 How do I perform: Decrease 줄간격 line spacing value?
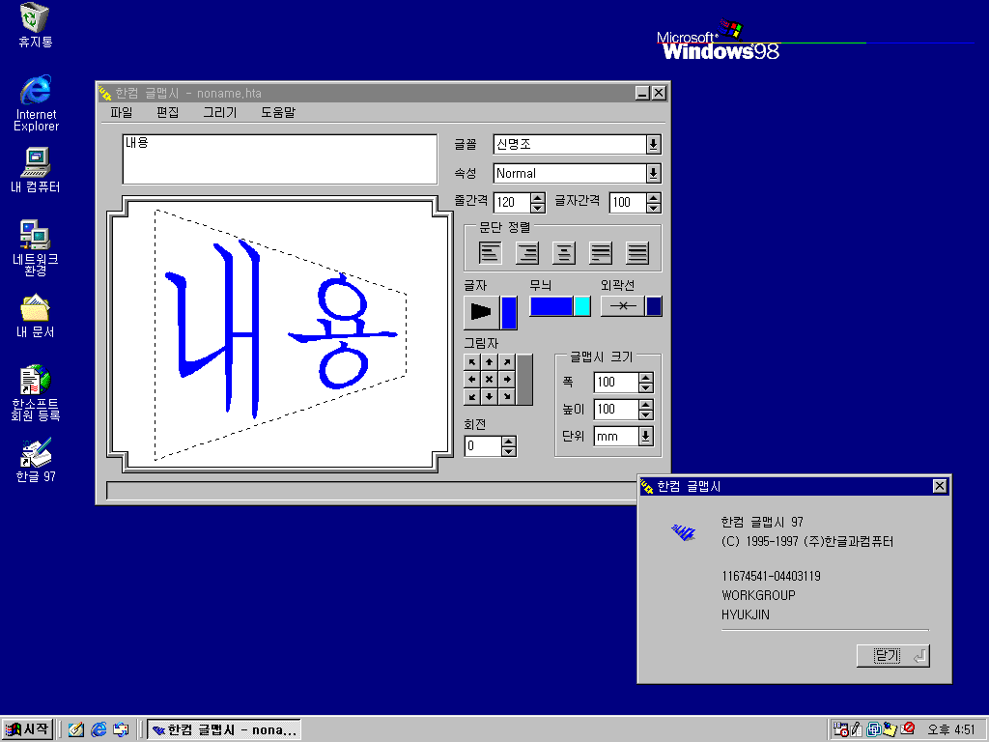537,208
